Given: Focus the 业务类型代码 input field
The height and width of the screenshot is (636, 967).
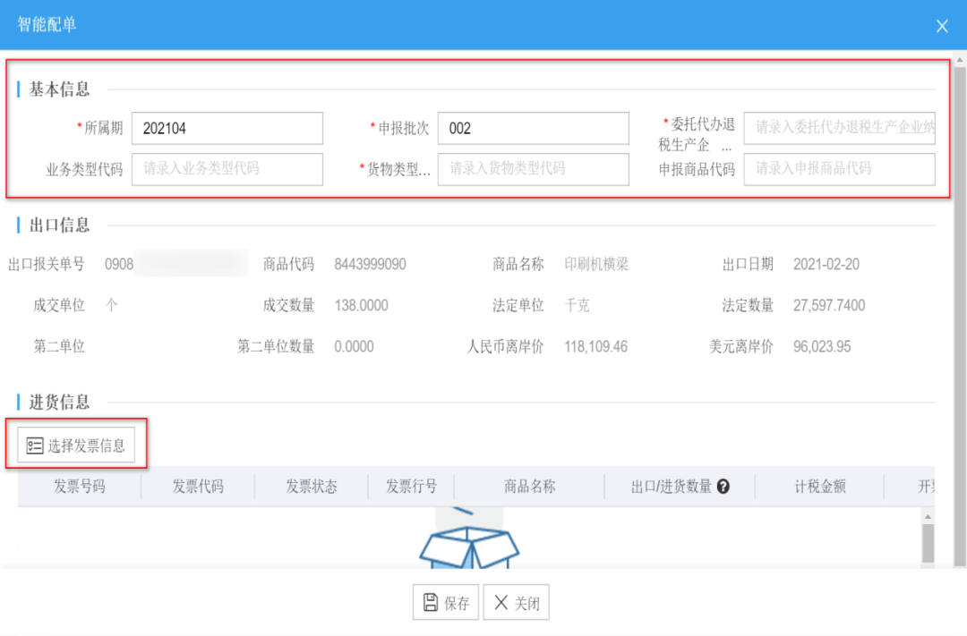Looking at the screenshot, I should coord(227,169).
